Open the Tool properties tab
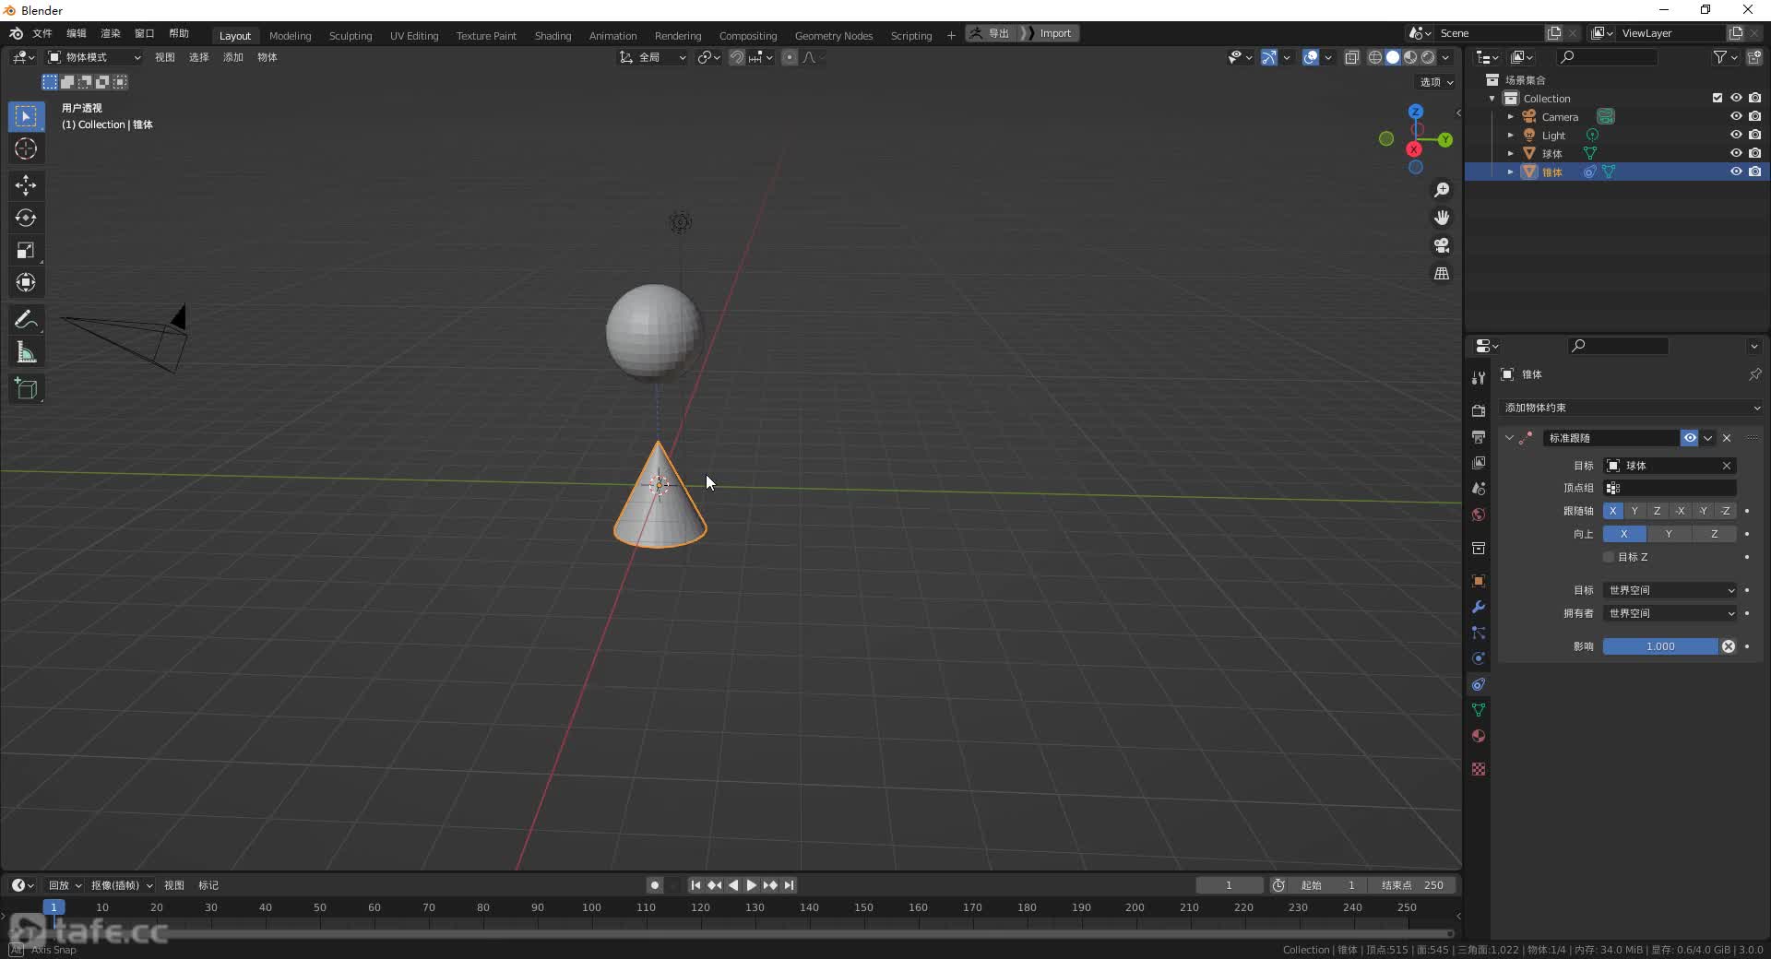 click(x=1479, y=377)
